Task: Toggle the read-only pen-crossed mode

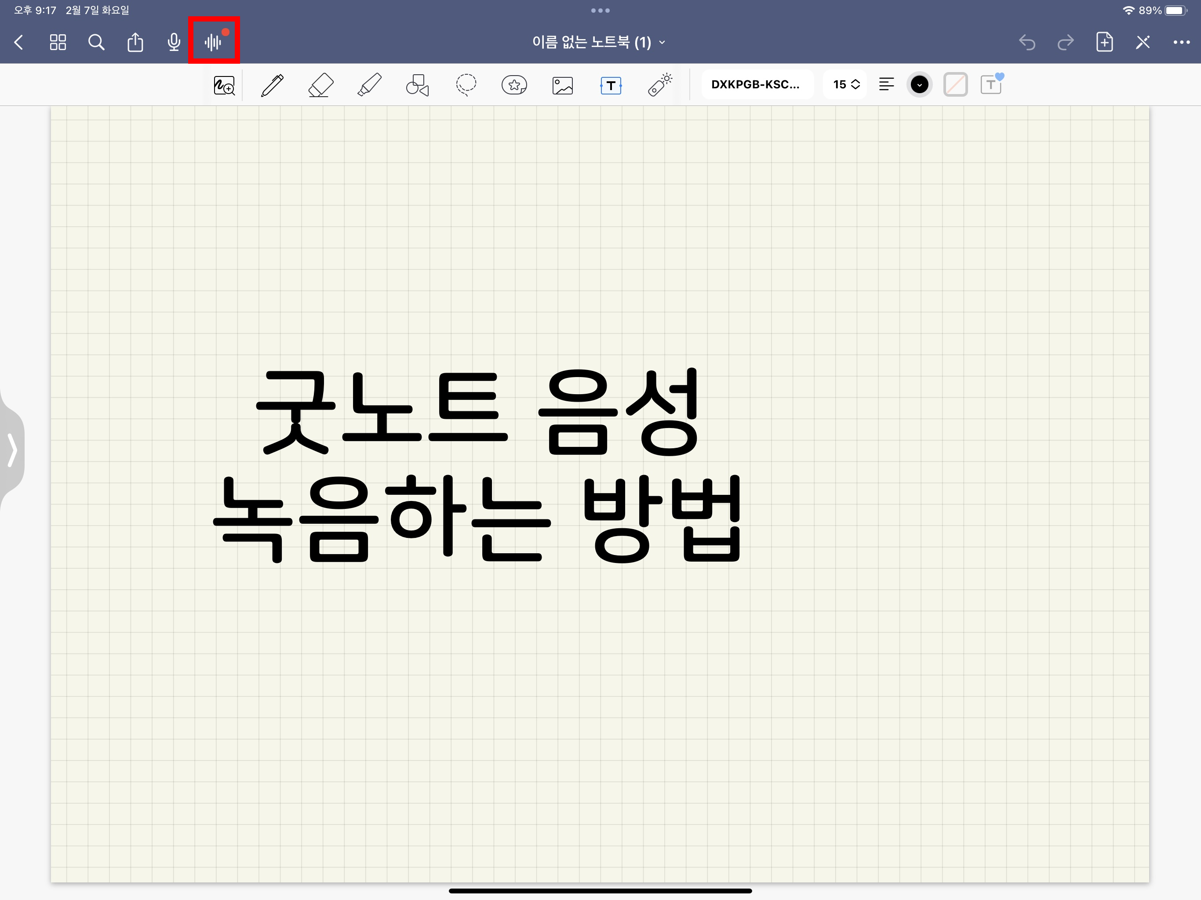Action: [1143, 42]
